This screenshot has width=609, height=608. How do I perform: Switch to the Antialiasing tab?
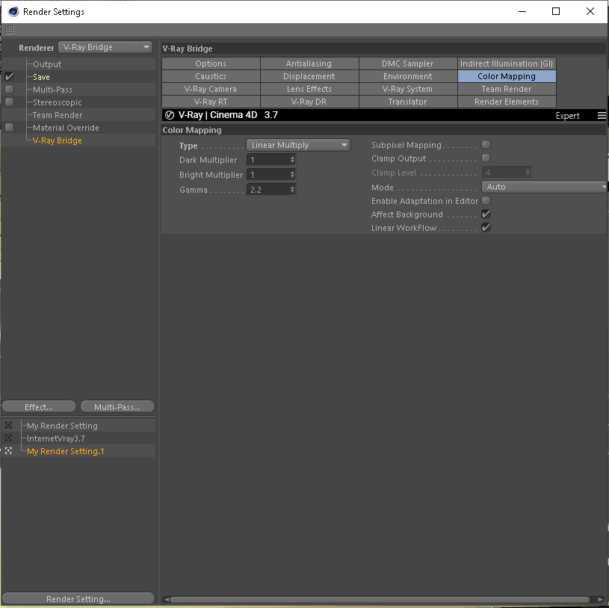(309, 63)
